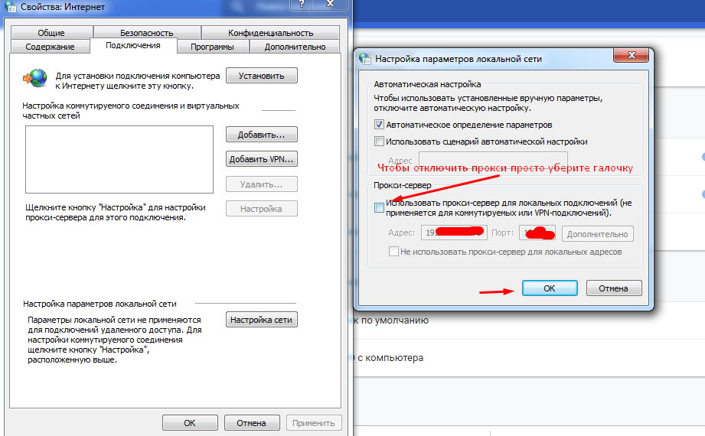
Task: Uncheck Автоматическое определение параметров
Action: [x=379, y=125]
